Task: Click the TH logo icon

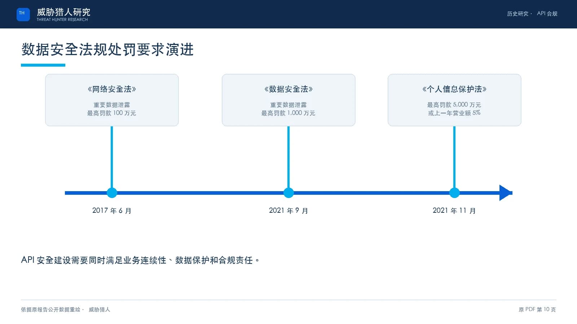Action: click(x=23, y=14)
